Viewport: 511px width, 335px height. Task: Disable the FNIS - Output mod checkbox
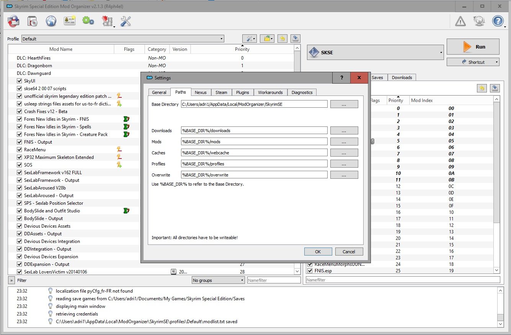20,142
